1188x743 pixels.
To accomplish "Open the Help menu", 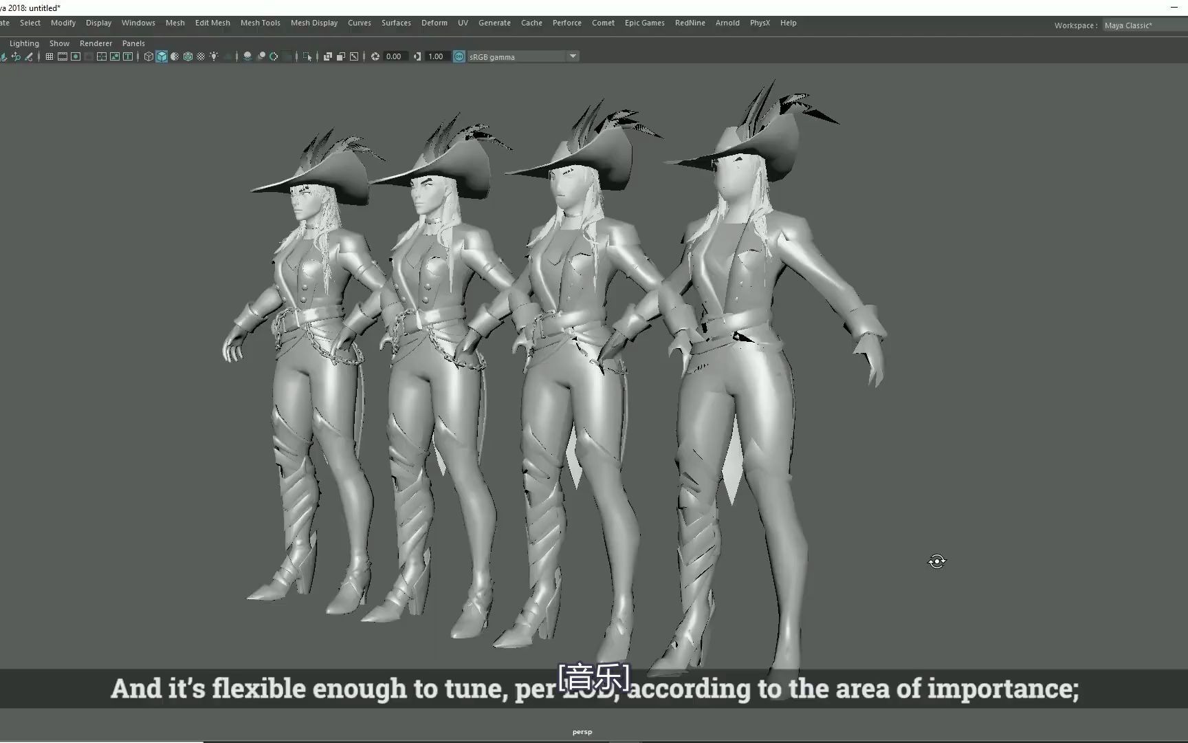I will tap(788, 23).
